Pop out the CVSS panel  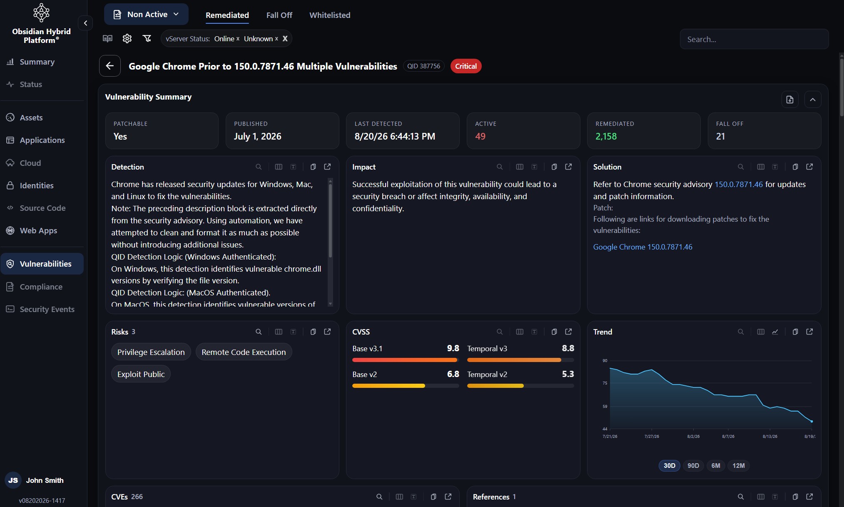(x=569, y=332)
